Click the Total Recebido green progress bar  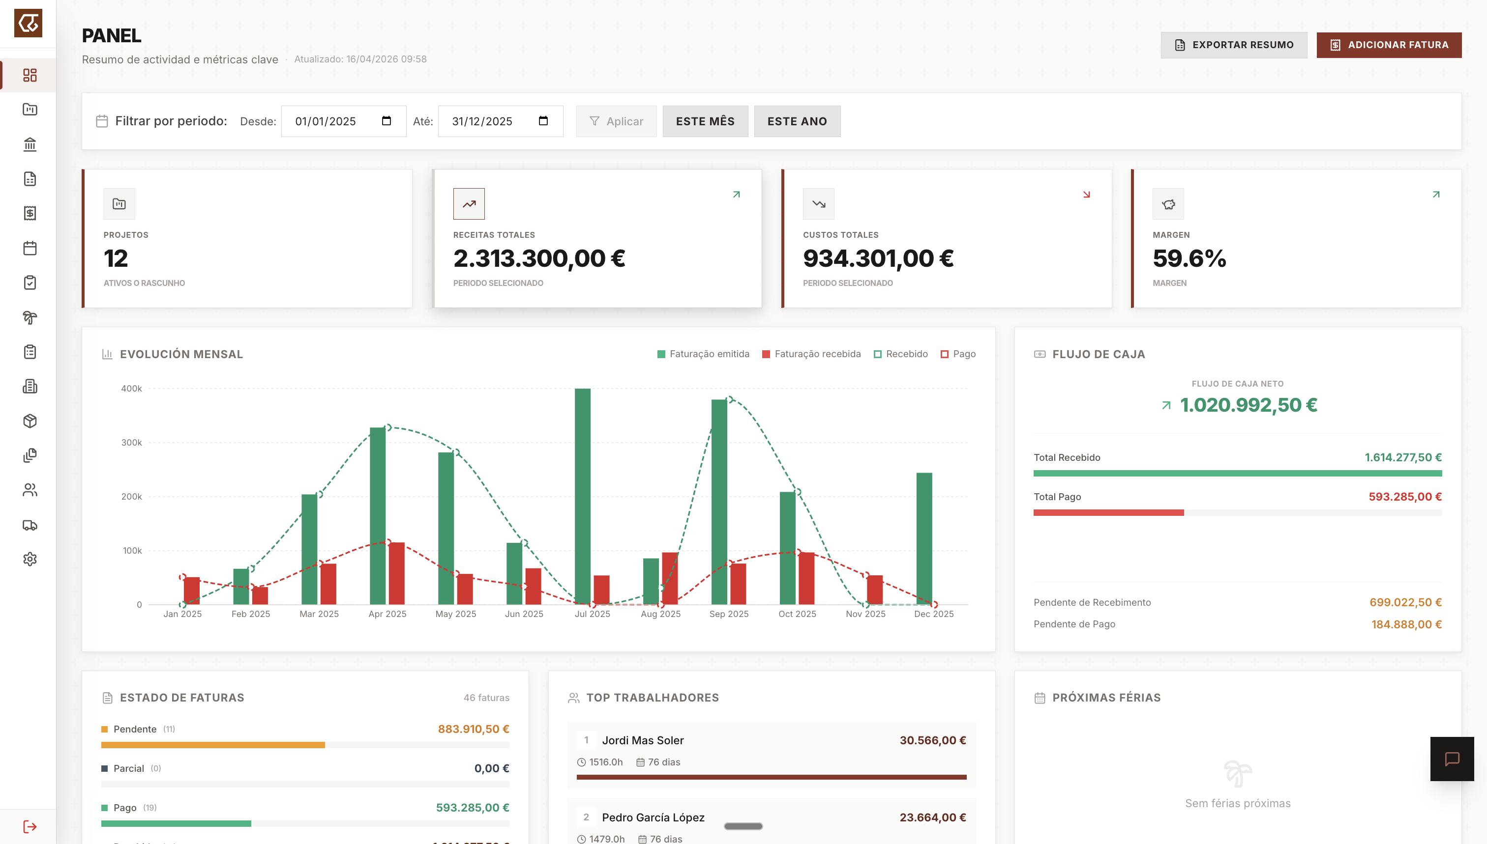(x=1238, y=474)
